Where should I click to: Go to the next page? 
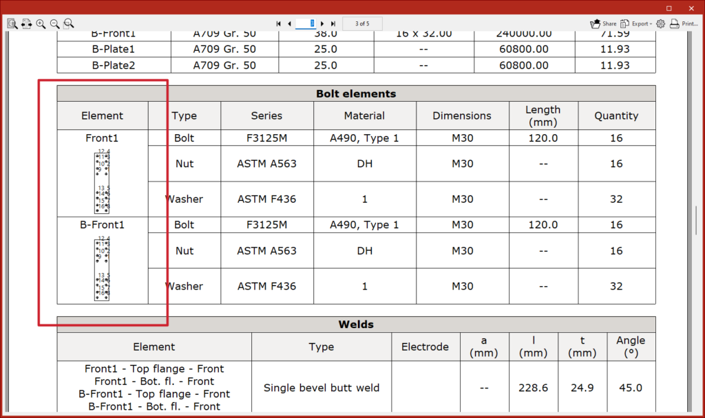click(322, 24)
